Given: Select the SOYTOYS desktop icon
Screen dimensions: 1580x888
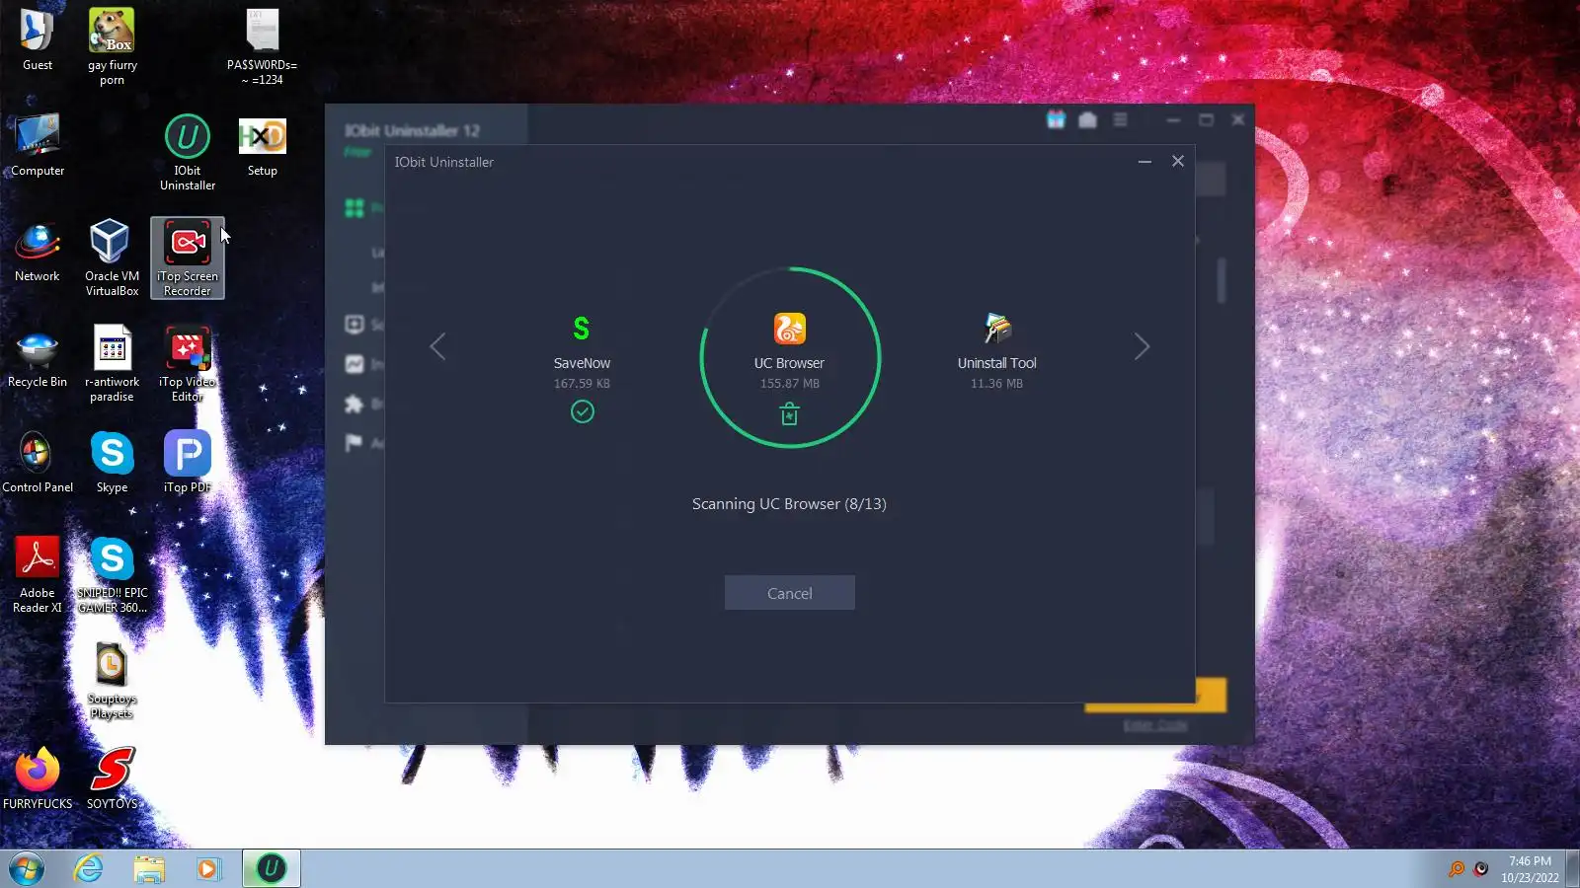Looking at the screenshot, I should [x=112, y=778].
